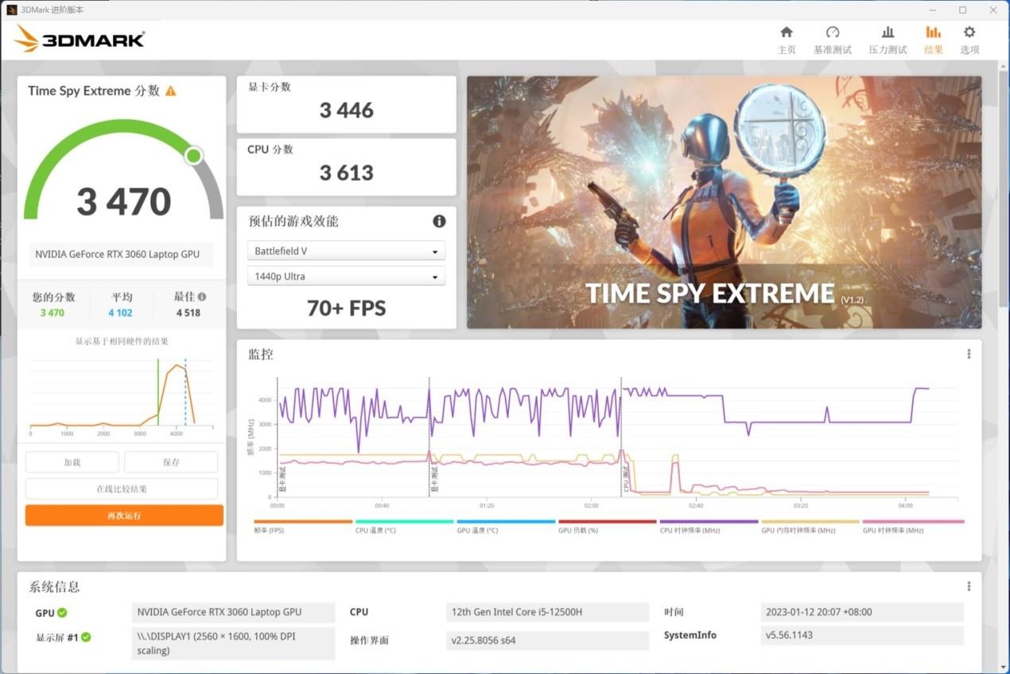The width and height of the screenshot is (1010, 674).
Task: Toggle the GPU 温度 (°C) legend series
Action: (x=506, y=527)
